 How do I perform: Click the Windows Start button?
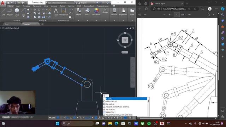point(58,123)
